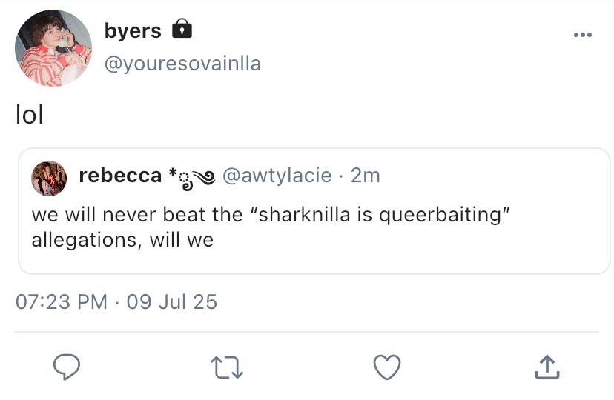Open the share options icon
614x400 pixels.
pyautogui.click(x=546, y=365)
